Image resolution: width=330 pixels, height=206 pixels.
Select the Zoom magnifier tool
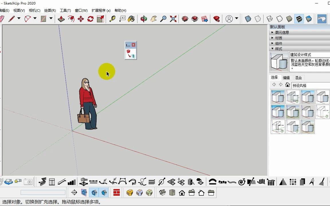click(163, 19)
